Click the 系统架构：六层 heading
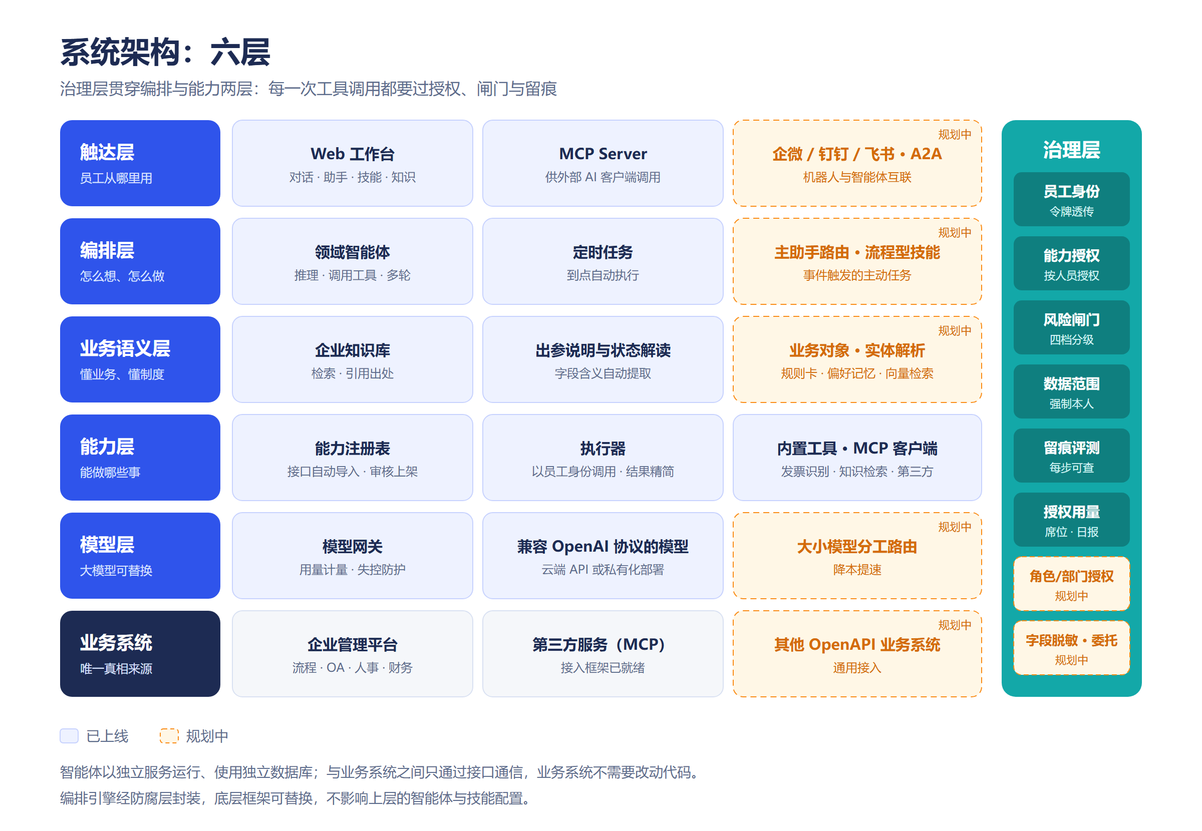This screenshot has width=1202, height=831. click(x=165, y=52)
